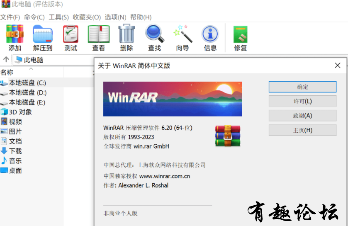The image size is (348, 226).
Task: Click the 文档 row label
Action: tap(15, 141)
